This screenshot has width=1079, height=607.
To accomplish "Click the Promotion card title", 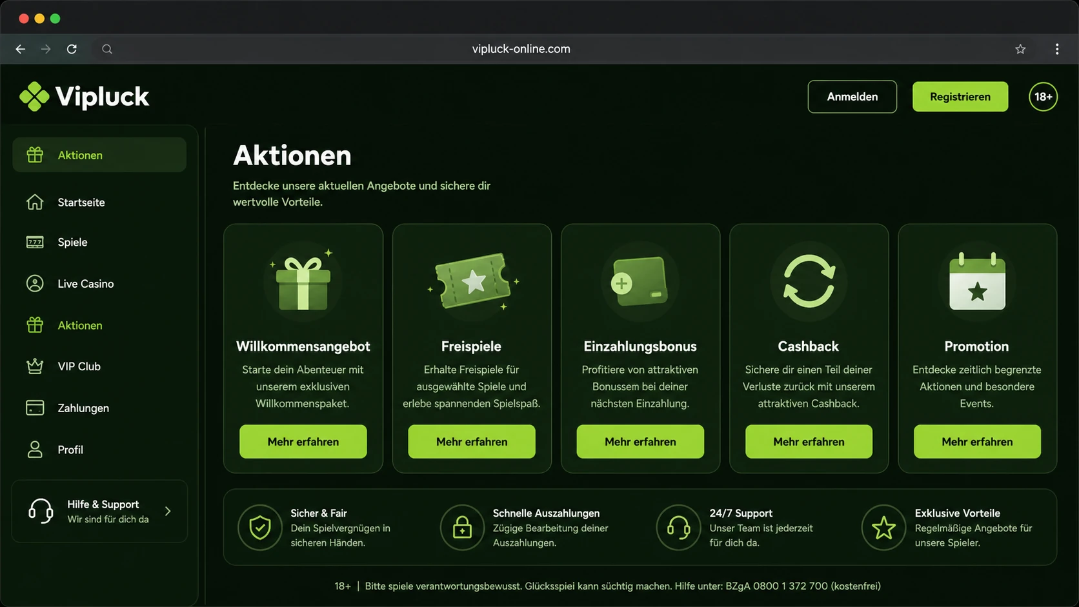I will [976, 346].
